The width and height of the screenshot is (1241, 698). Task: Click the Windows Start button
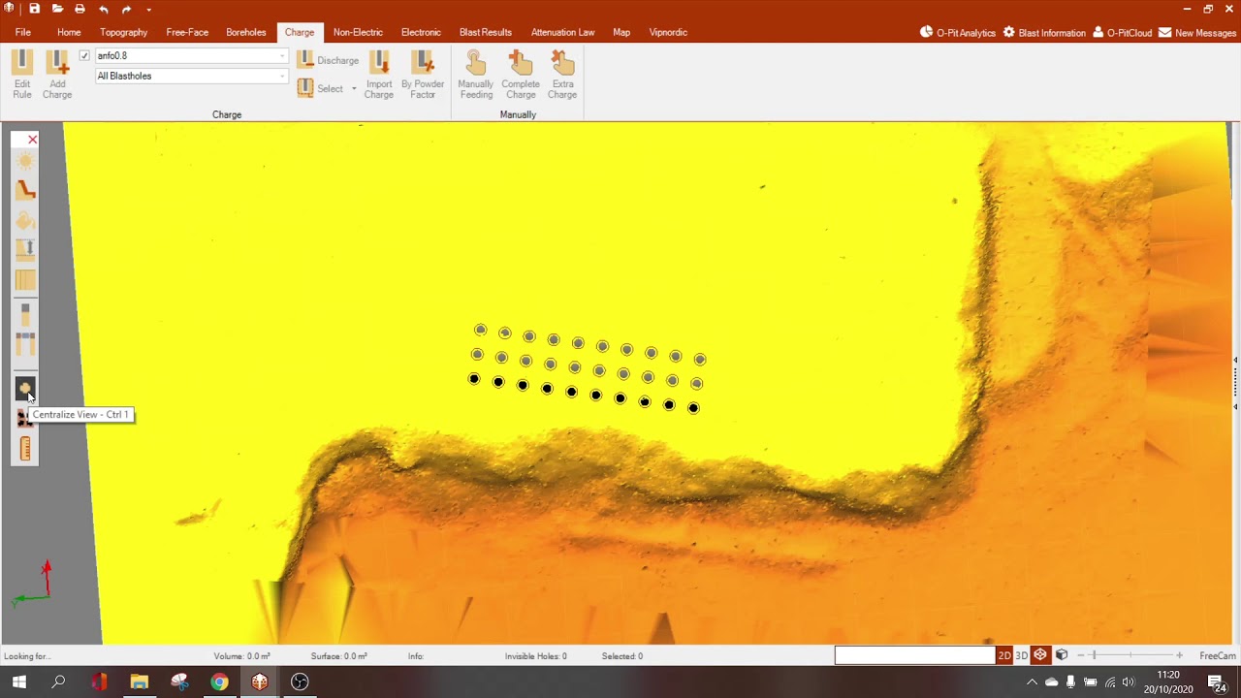coord(18,682)
